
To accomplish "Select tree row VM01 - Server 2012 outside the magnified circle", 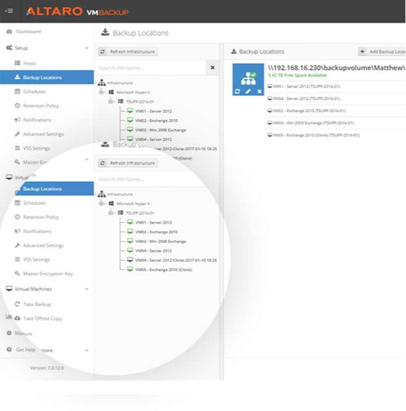I will (153, 111).
